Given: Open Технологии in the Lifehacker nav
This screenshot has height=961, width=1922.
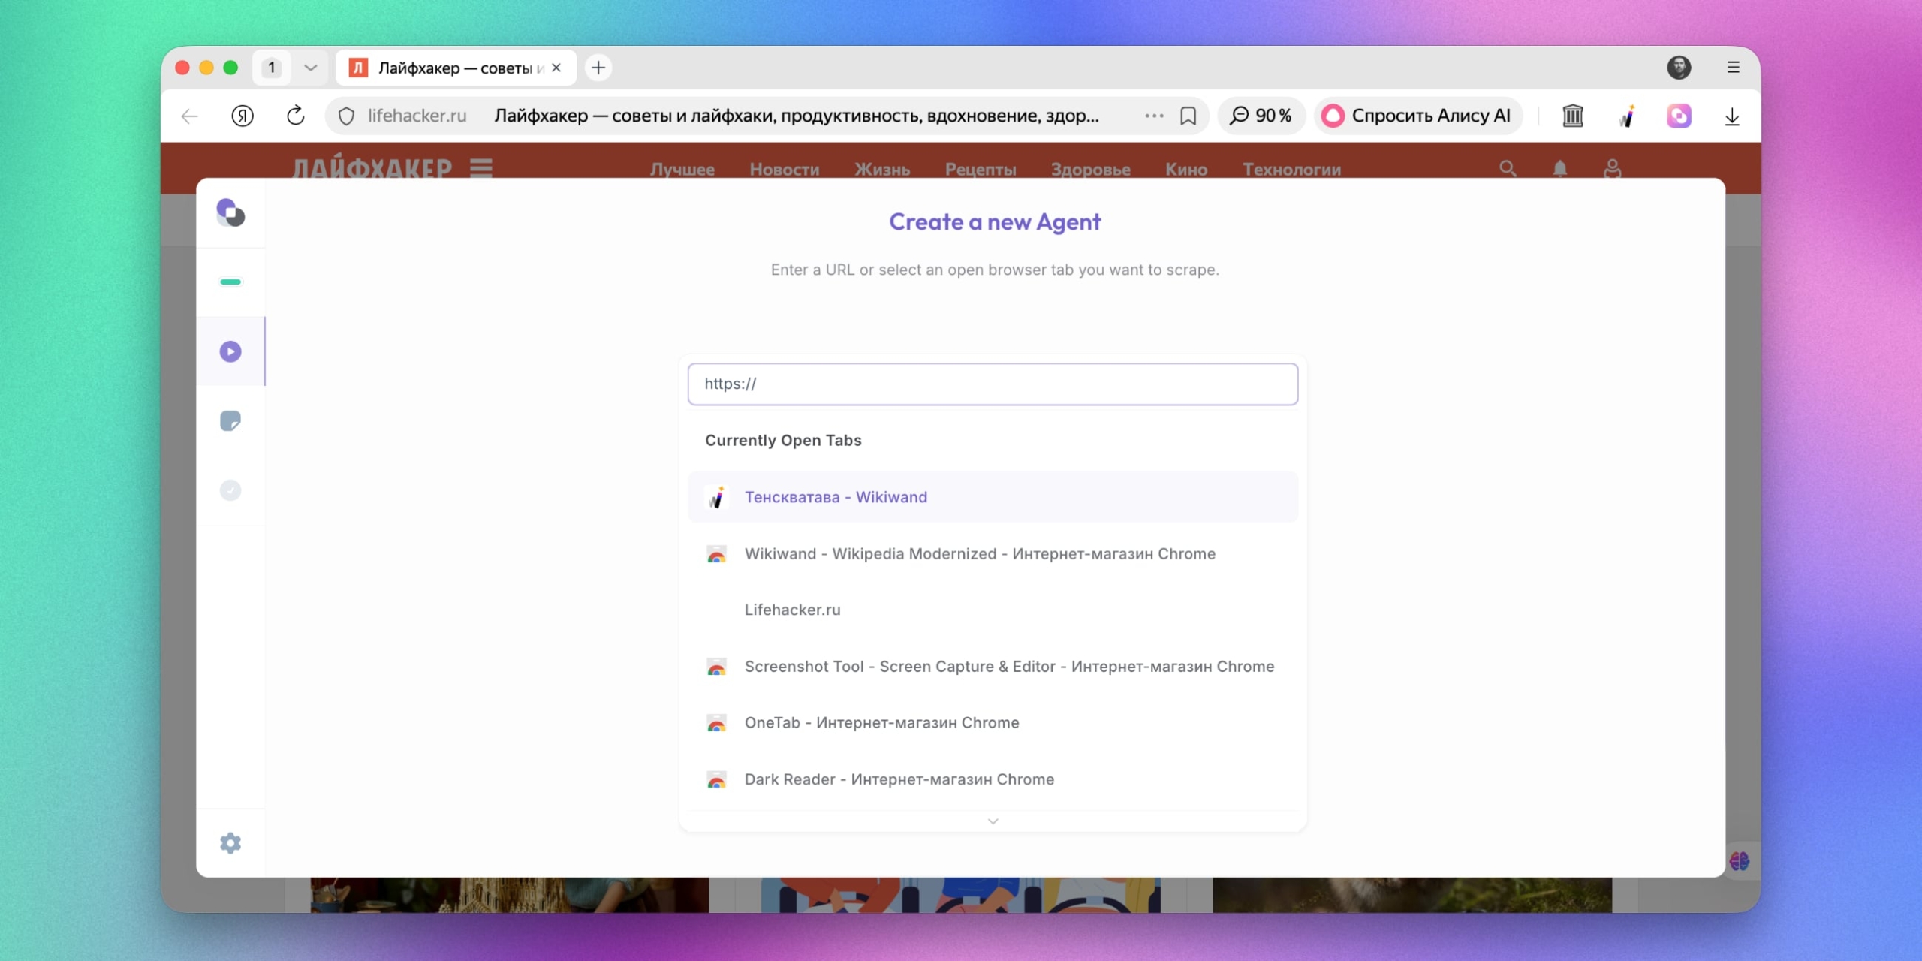Looking at the screenshot, I should (1291, 169).
